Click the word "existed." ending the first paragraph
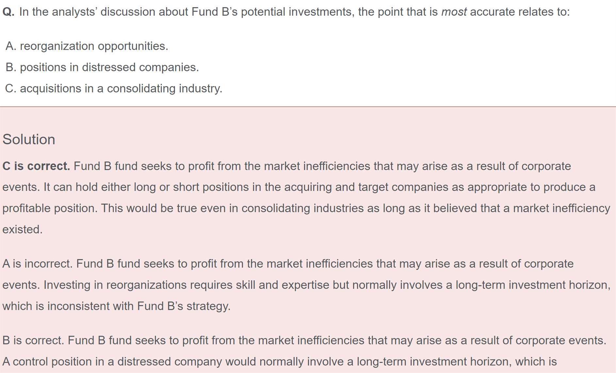Viewport: 616px width, 373px height. tap(22, 230)
